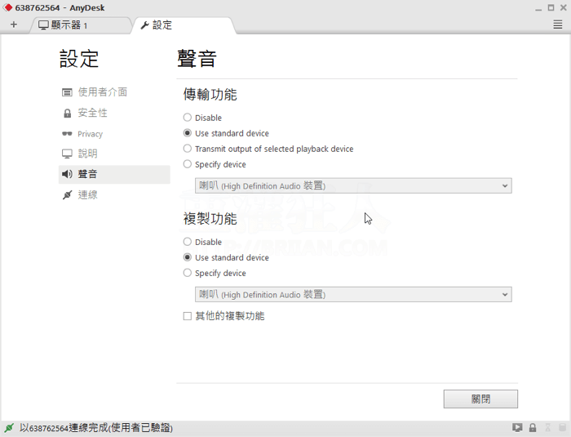Image resolution: width=571 pixels, height=437 pixels.
Task: Select Transmit output of selected playback device
Action: (188, 149)
